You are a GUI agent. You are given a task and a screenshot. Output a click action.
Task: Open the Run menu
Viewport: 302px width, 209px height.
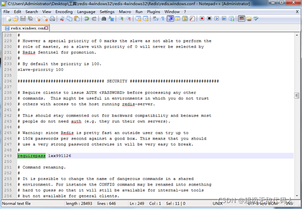139,12
